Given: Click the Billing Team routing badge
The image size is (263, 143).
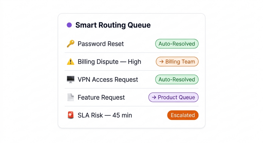Looking at the screenshot, I should coord(177,62).
